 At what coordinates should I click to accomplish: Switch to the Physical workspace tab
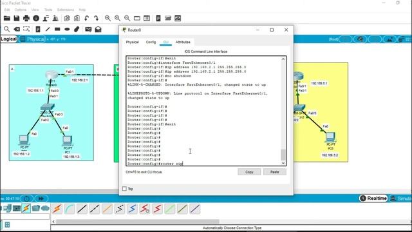(33, 39)
